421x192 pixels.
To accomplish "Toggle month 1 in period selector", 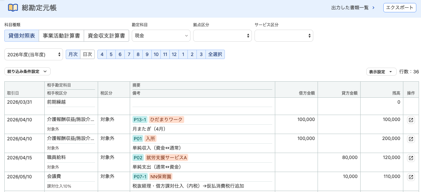I will pos(183,54).
